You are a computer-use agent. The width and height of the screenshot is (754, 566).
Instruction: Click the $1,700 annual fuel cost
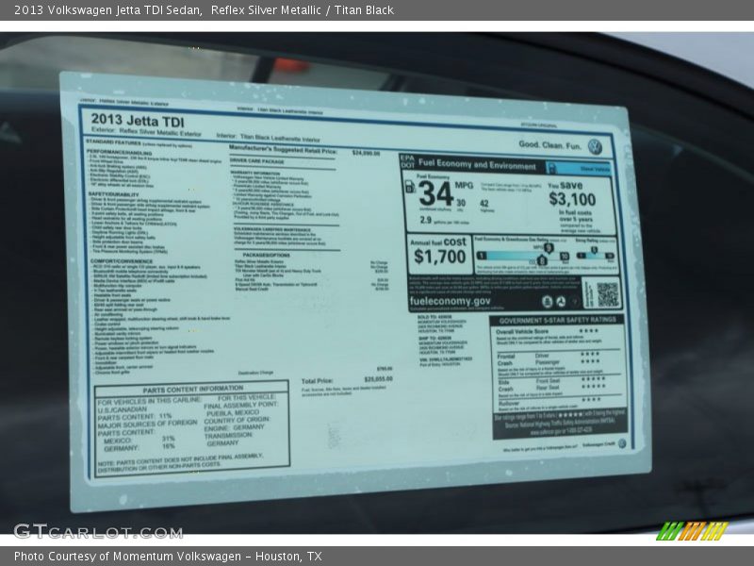[439, 257]
